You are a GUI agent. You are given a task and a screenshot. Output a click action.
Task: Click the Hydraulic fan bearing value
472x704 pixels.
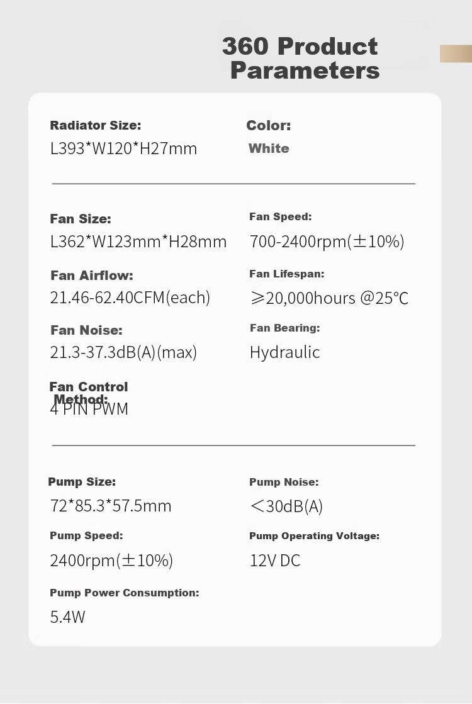[284, 352]
